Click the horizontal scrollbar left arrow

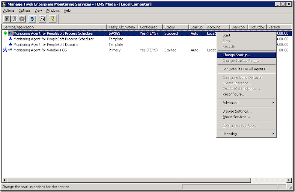(x=4, y=180)
